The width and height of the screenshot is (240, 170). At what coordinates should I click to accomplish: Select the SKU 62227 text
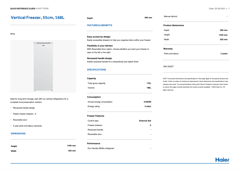click(x=168, y=66)
